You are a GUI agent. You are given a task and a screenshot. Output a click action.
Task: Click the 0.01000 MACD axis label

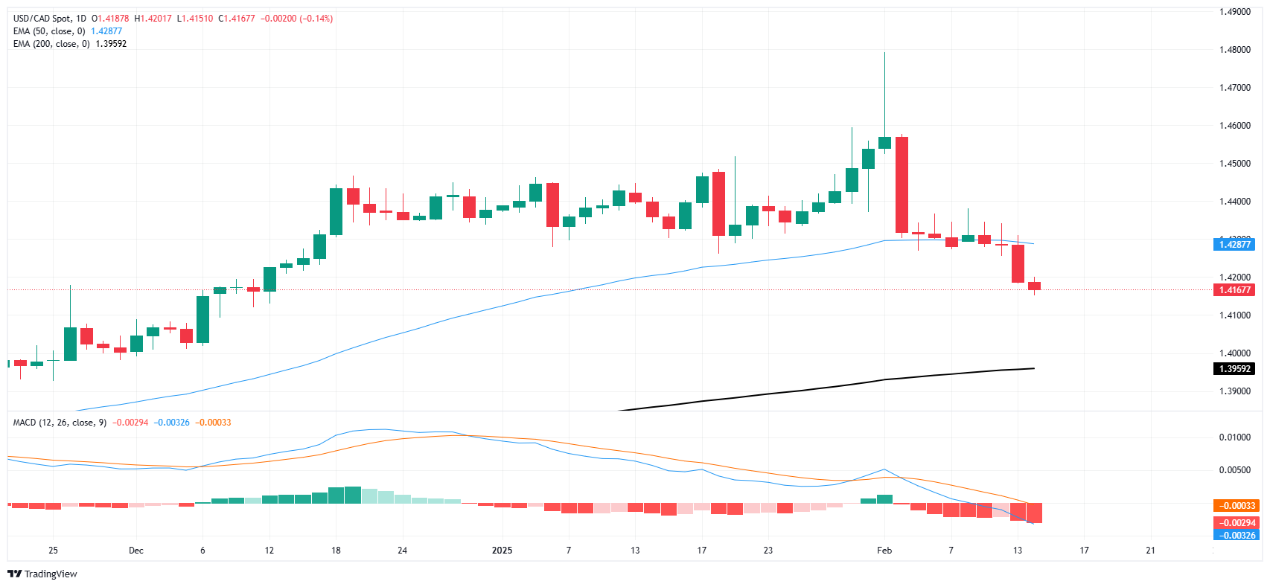pyautogui.click(x=1234, y=437)
